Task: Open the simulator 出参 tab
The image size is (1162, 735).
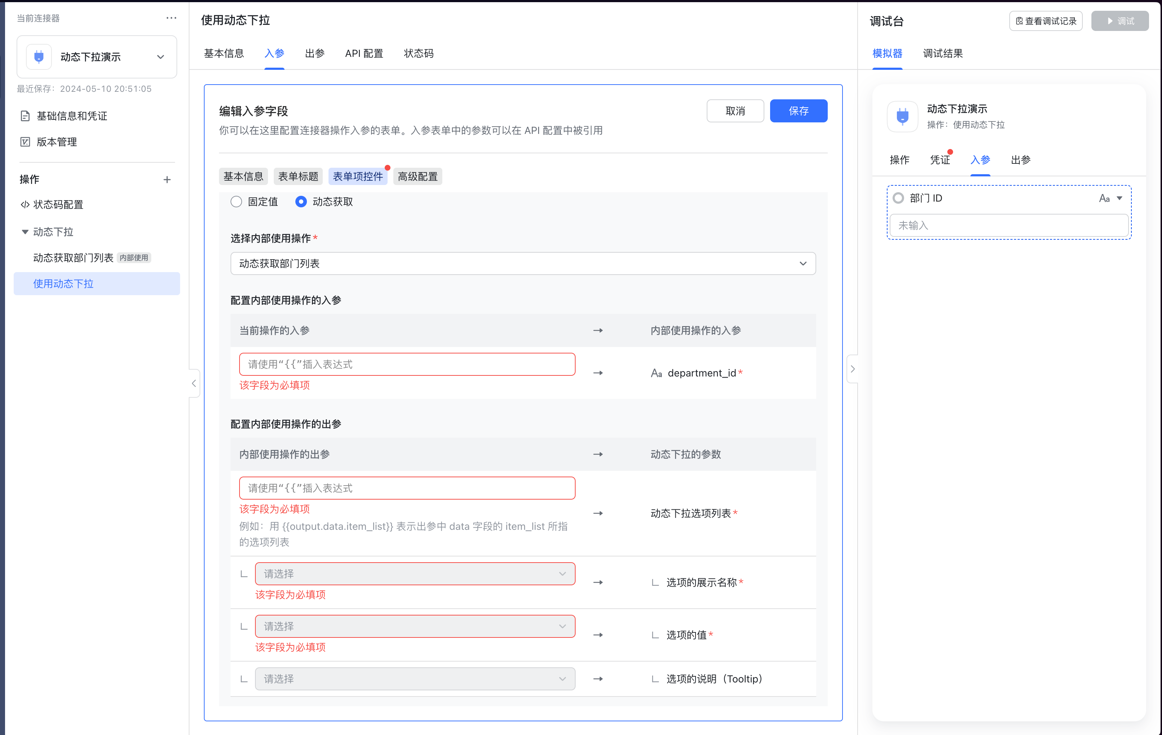Action: point(1020,160)
